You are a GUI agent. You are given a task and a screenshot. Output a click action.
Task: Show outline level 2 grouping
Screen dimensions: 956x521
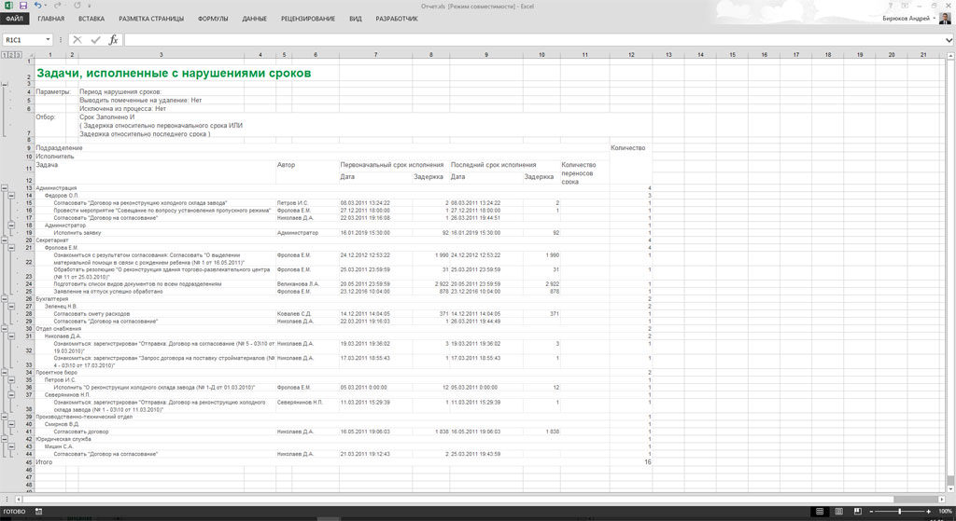(10, 55)
